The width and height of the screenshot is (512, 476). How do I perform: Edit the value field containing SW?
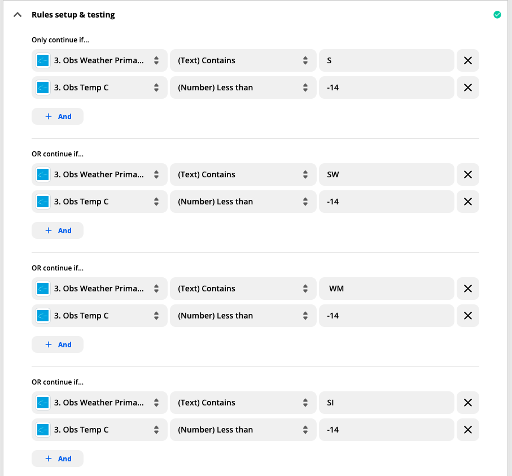(386, 174)
